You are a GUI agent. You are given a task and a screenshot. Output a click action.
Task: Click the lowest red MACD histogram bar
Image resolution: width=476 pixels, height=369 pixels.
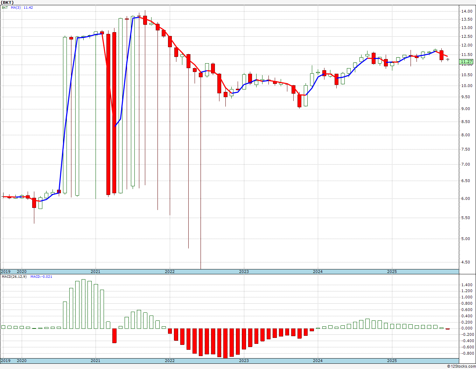pos(225,343)
